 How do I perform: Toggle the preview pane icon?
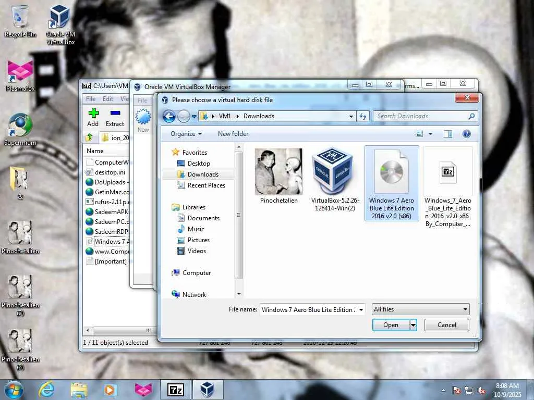tap(448, 134)
